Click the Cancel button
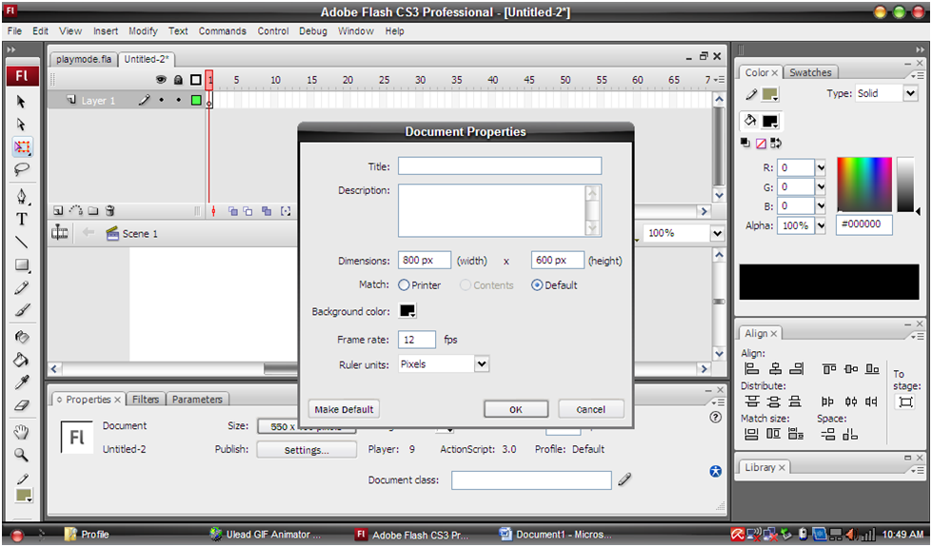 (591, 409)
